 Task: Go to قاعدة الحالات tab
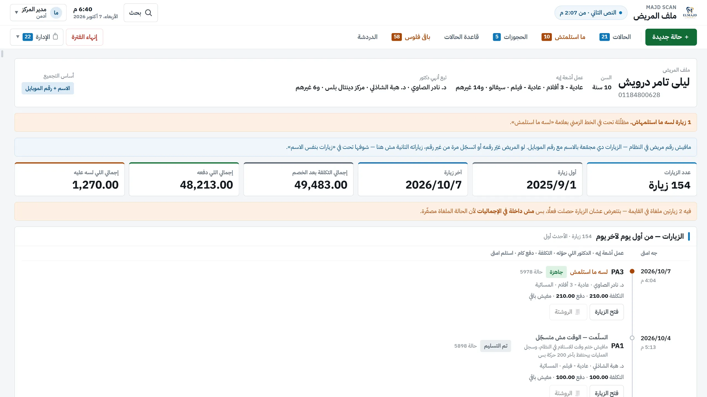point(461,37)
